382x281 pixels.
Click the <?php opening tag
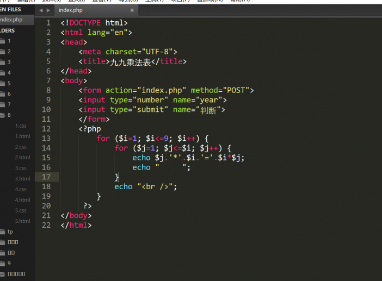[90, 129]
